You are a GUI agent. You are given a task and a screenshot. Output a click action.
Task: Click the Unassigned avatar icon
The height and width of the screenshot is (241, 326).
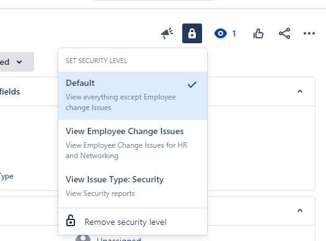click(83, 239)
